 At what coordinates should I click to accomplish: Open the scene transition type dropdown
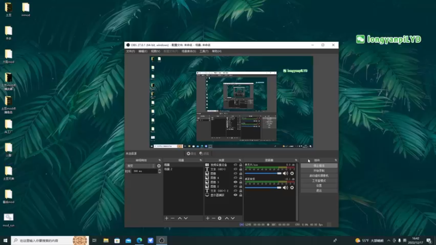(141, 166)
